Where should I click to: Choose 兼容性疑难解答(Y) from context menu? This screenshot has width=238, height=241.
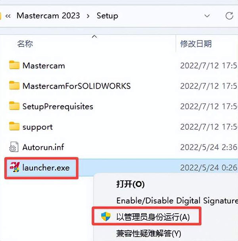click(x=149, y=233)
